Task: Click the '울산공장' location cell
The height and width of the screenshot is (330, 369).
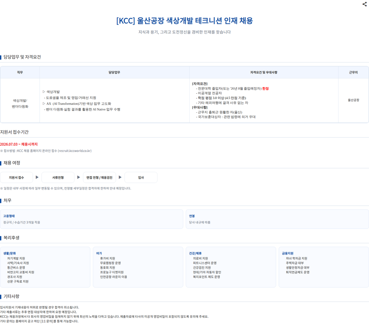Action: [x=354, y=100]
